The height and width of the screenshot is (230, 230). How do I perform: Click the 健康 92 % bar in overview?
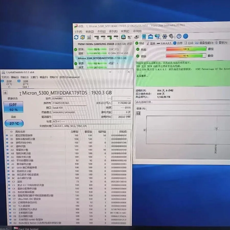(186, 56)
